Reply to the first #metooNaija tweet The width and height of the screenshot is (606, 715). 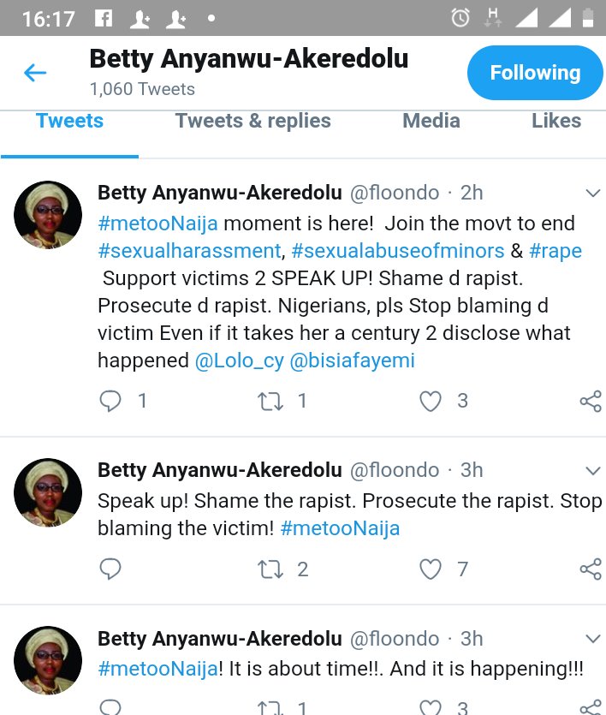pyautogui.click(x=111, y=401)
